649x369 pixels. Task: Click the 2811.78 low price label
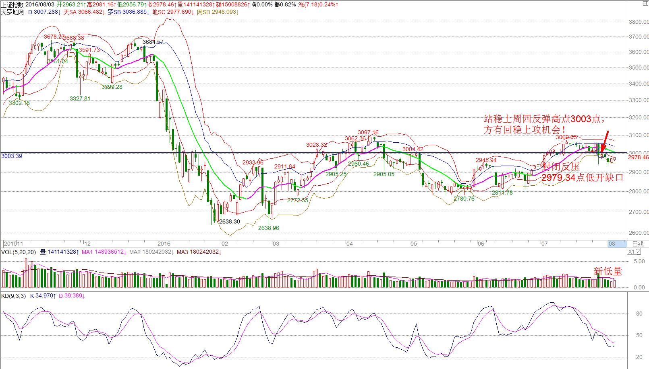502,193
